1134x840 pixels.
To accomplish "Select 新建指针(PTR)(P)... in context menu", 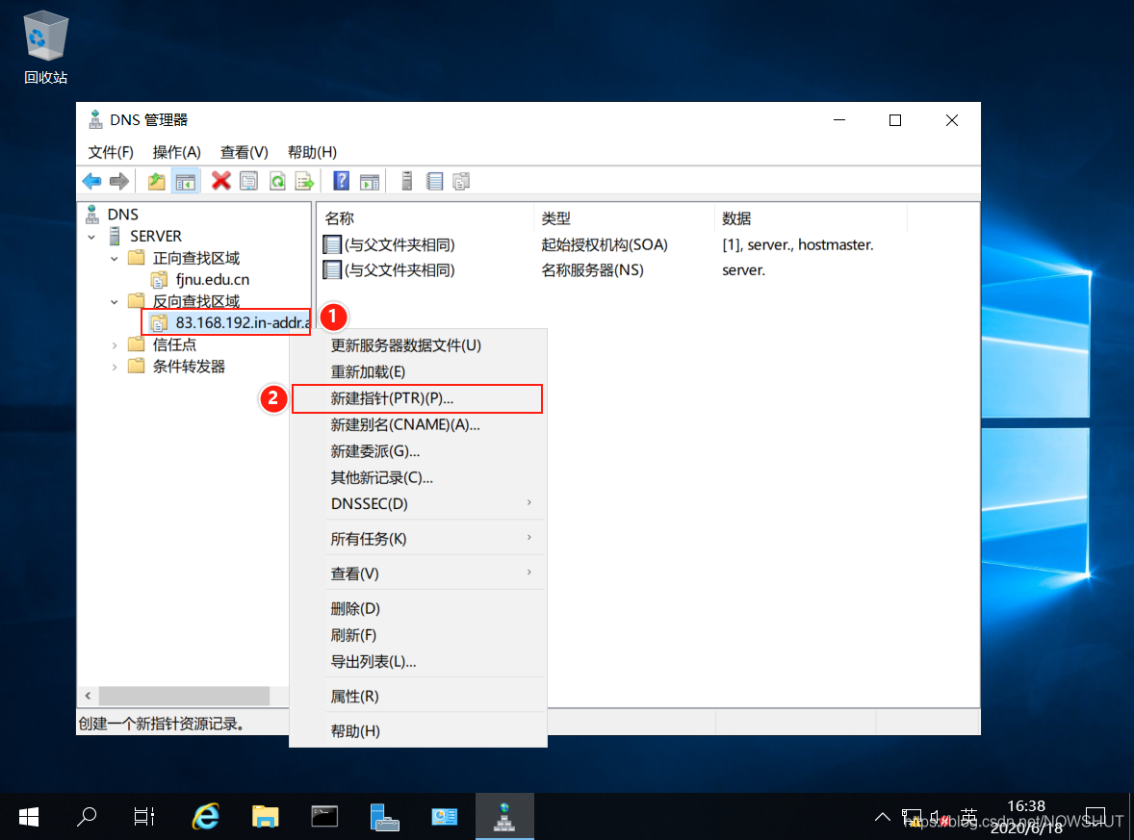I will coord(392,398).
